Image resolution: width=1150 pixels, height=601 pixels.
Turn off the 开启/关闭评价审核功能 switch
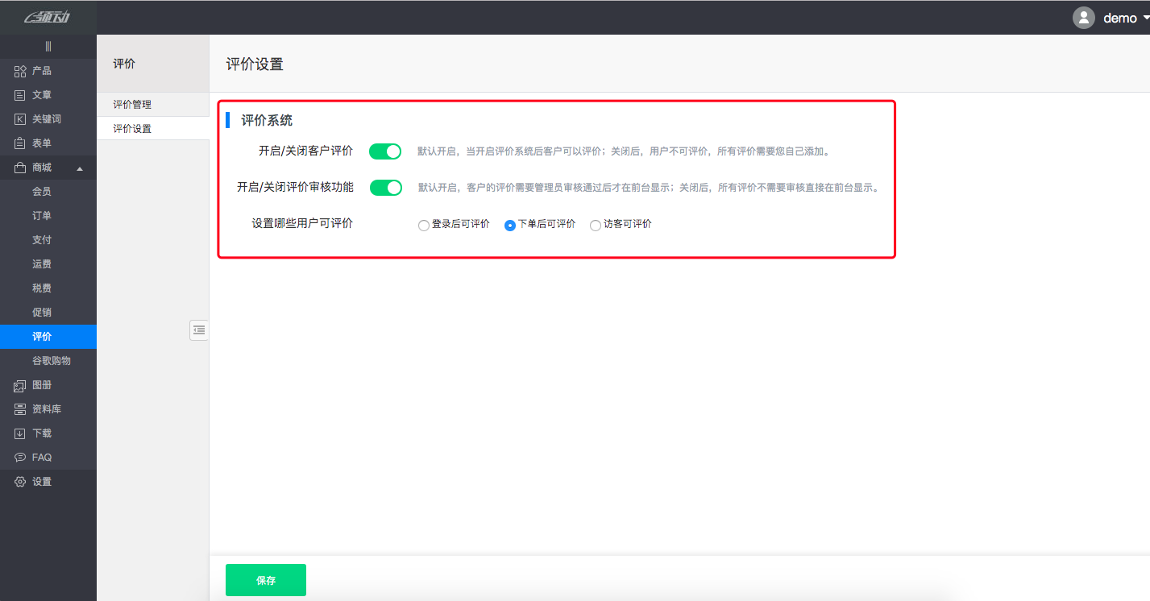point(385,187)
